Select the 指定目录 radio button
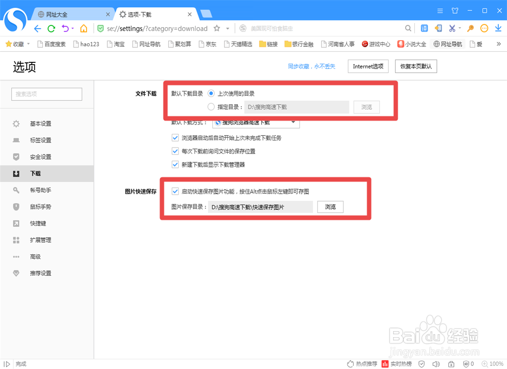The width and height of the screenshot is (507, 369). (211, 107)
